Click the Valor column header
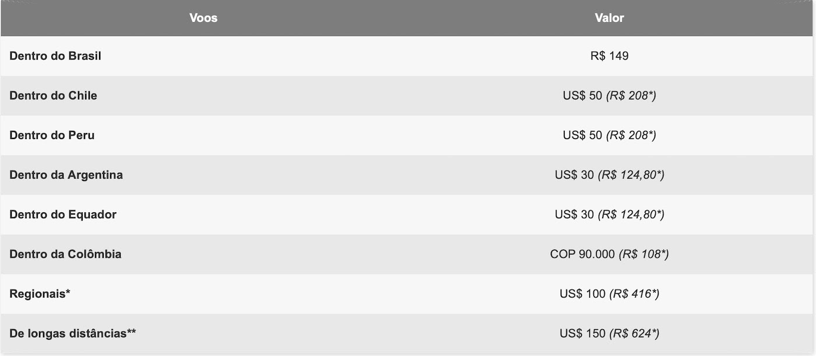This screenshot has width=816, height=356. point(609,18)
